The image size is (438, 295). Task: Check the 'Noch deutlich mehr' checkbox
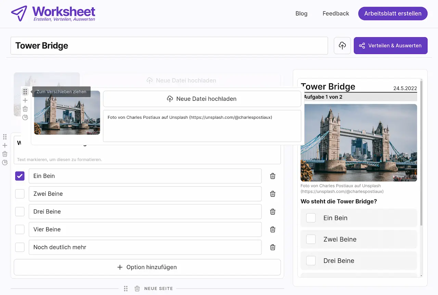pos(20,247)
